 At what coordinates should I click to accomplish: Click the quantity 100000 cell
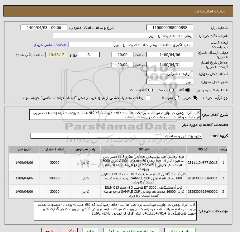point(55,178)
